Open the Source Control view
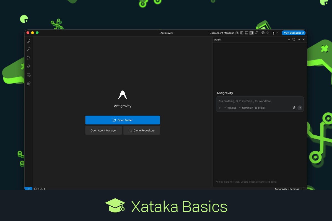This screenshot has height=221, width=332. click(x=28, y=58)
